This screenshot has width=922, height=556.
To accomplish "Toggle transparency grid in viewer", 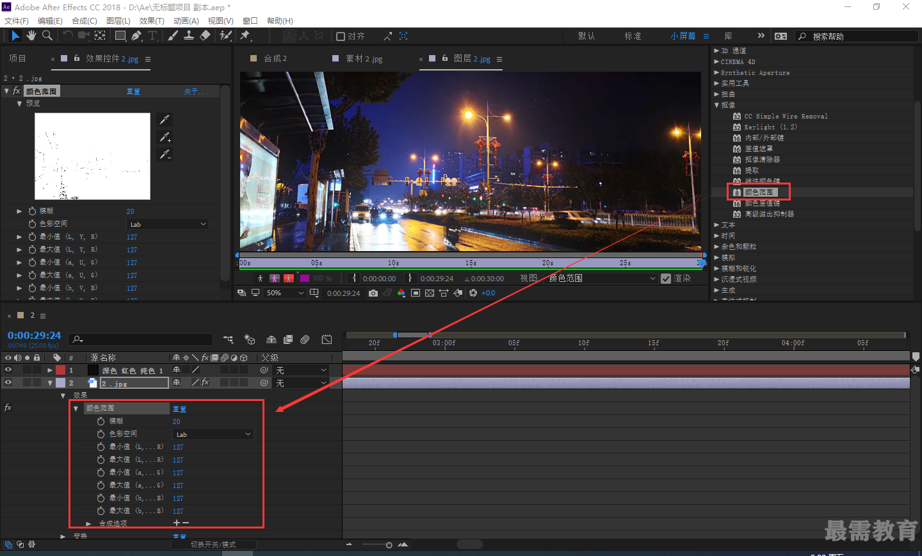I will coord(430,293).
